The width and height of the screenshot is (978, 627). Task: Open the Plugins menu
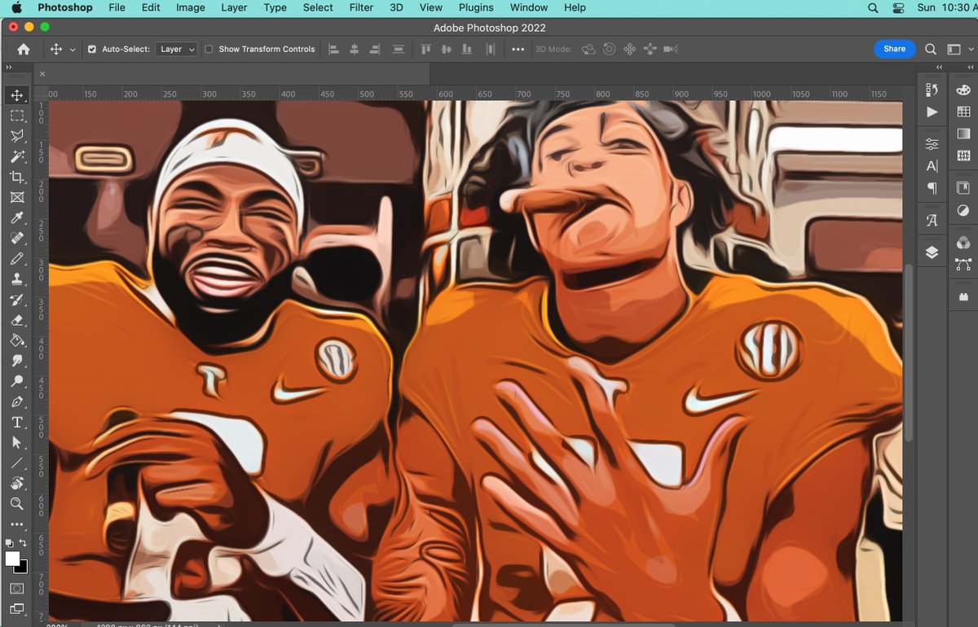coord(476,7)
